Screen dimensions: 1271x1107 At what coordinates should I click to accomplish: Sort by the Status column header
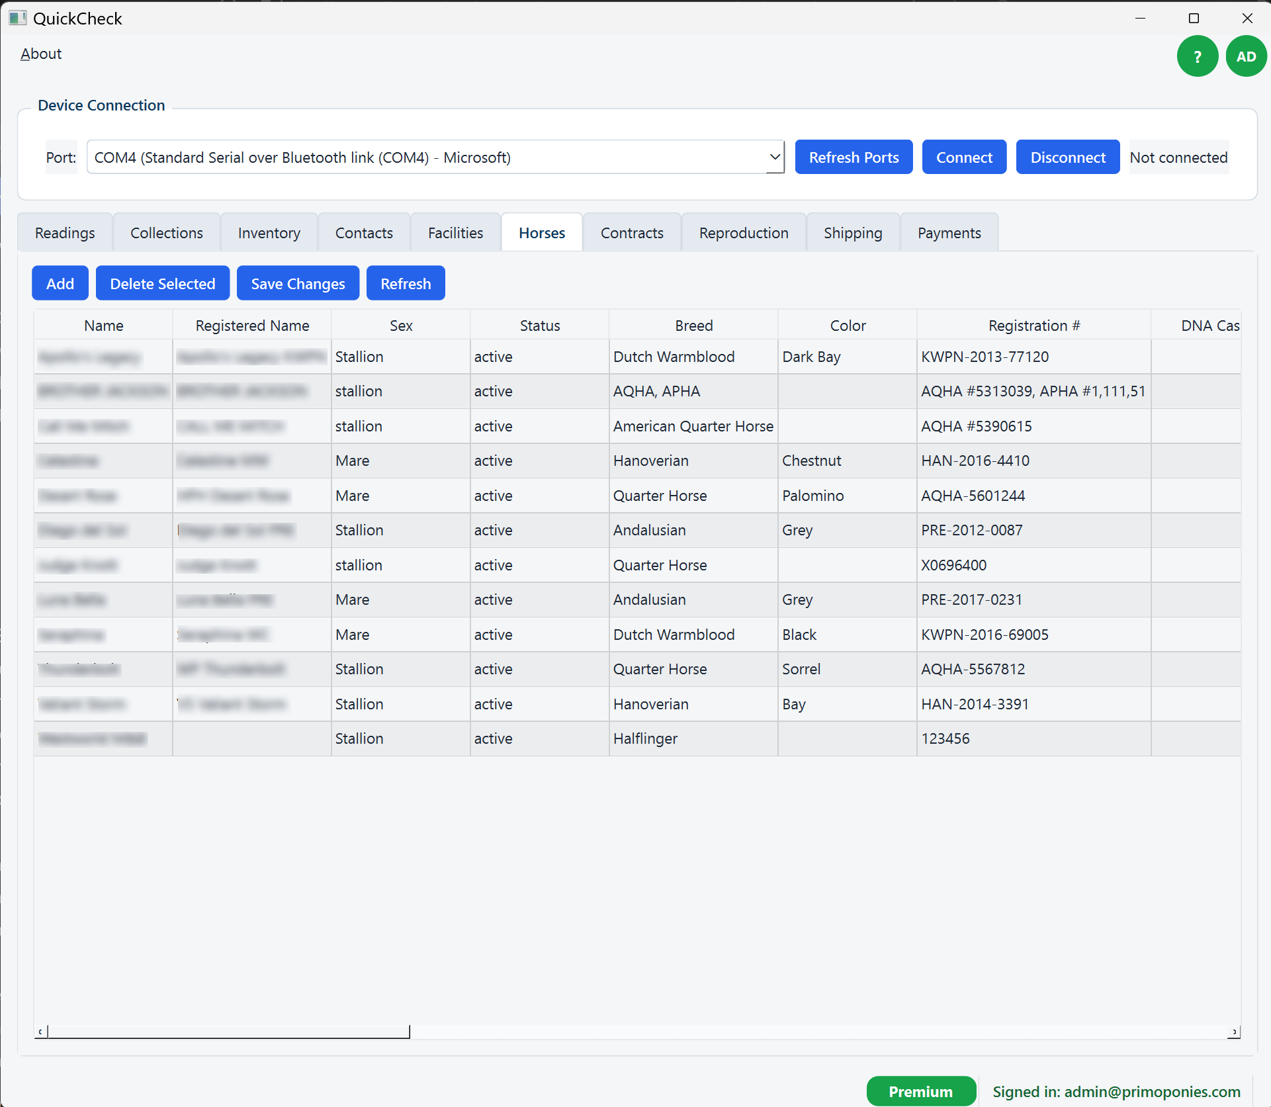540,326
